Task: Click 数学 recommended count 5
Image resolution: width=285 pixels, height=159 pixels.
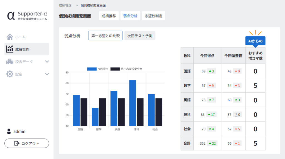Action: coord(255,85)
